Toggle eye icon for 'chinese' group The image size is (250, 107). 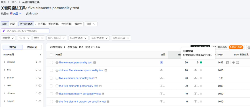coord(40,93)
